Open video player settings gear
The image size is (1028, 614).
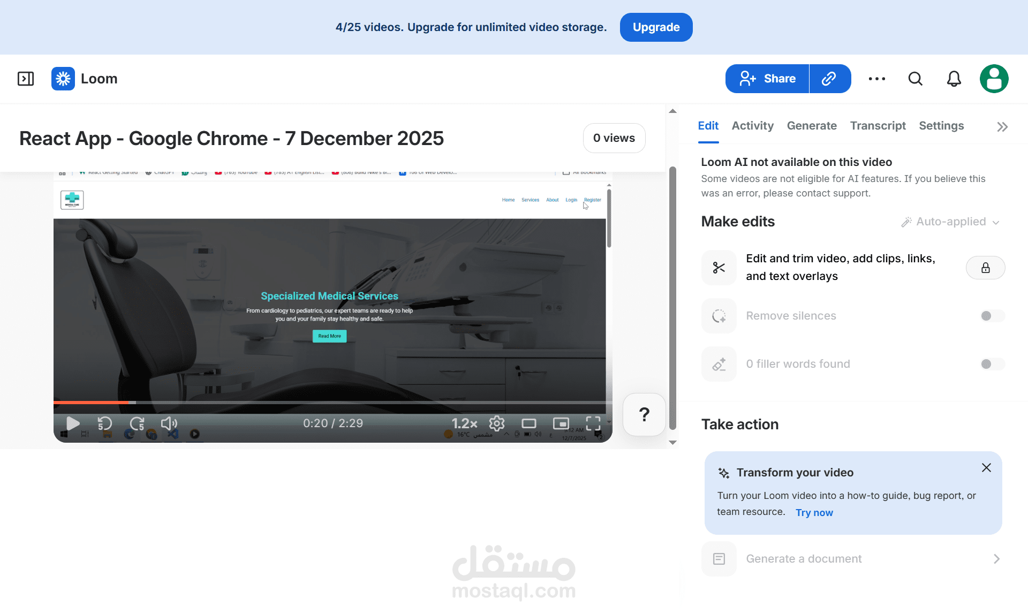(497, 423)
